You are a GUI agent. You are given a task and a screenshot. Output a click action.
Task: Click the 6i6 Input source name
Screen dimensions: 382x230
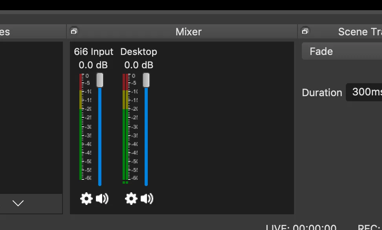(94, 52)
